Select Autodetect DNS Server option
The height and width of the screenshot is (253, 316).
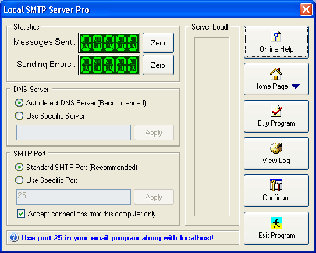click(19, 103)
